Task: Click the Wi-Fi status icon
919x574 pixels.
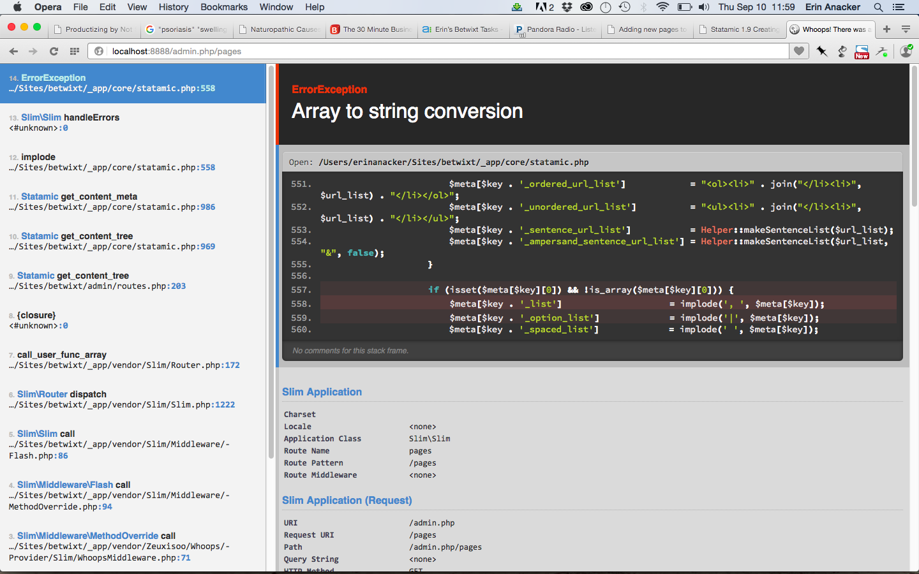Action: click(662, 7)
